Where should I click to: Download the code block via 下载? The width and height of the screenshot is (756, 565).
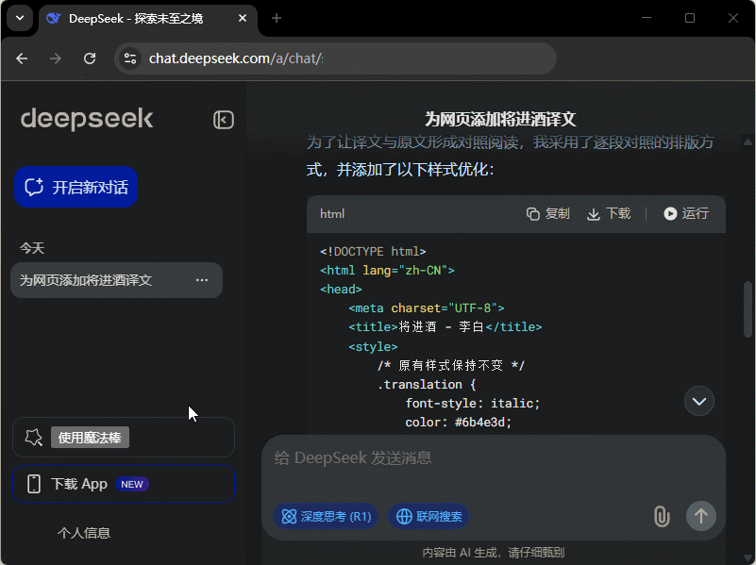tap(609, 214)
